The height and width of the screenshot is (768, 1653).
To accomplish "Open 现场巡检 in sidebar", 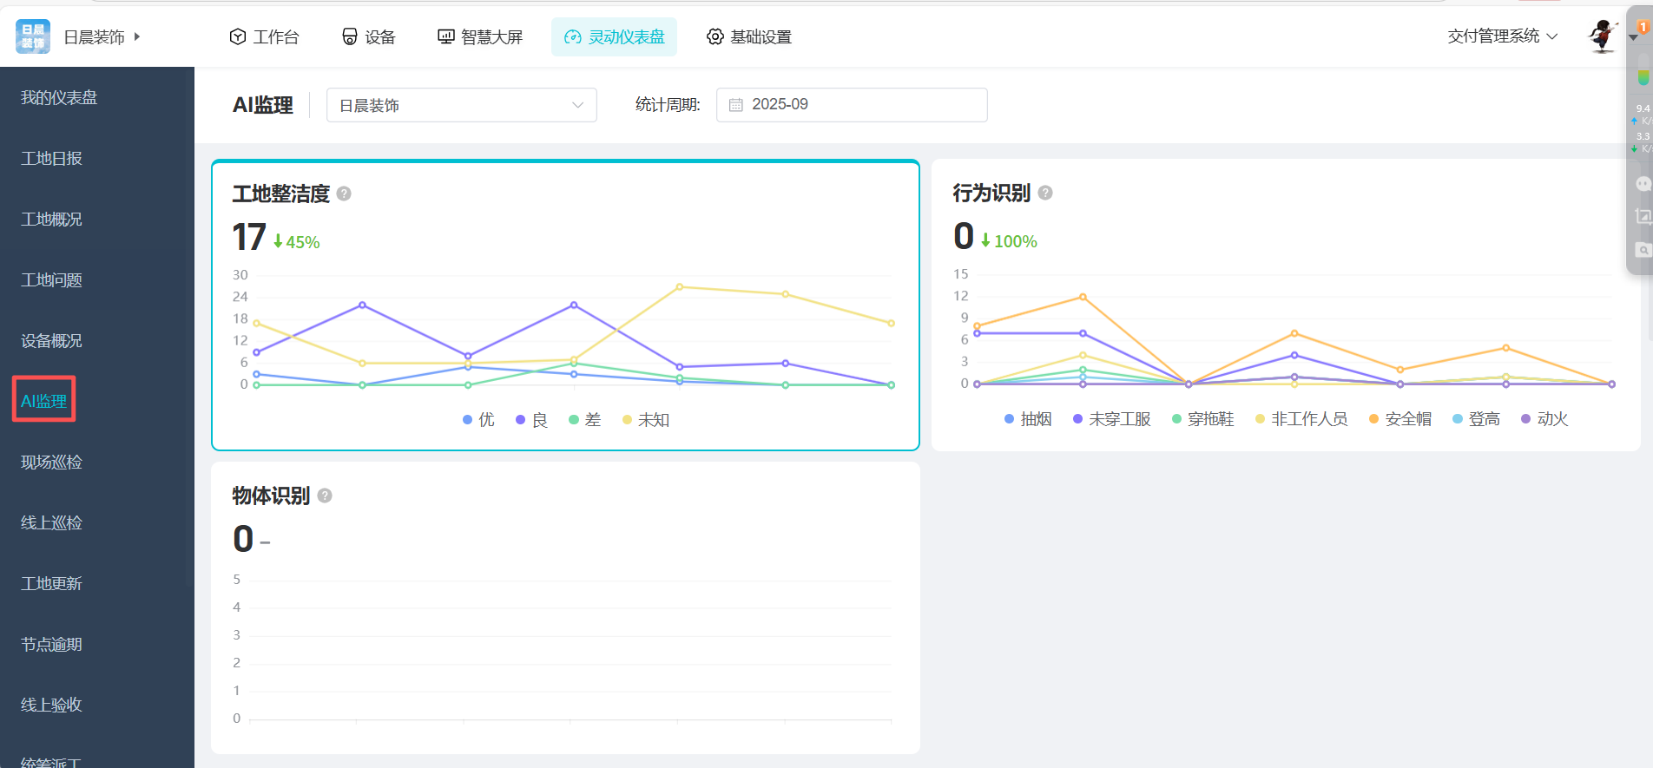I will click(51, 463).
